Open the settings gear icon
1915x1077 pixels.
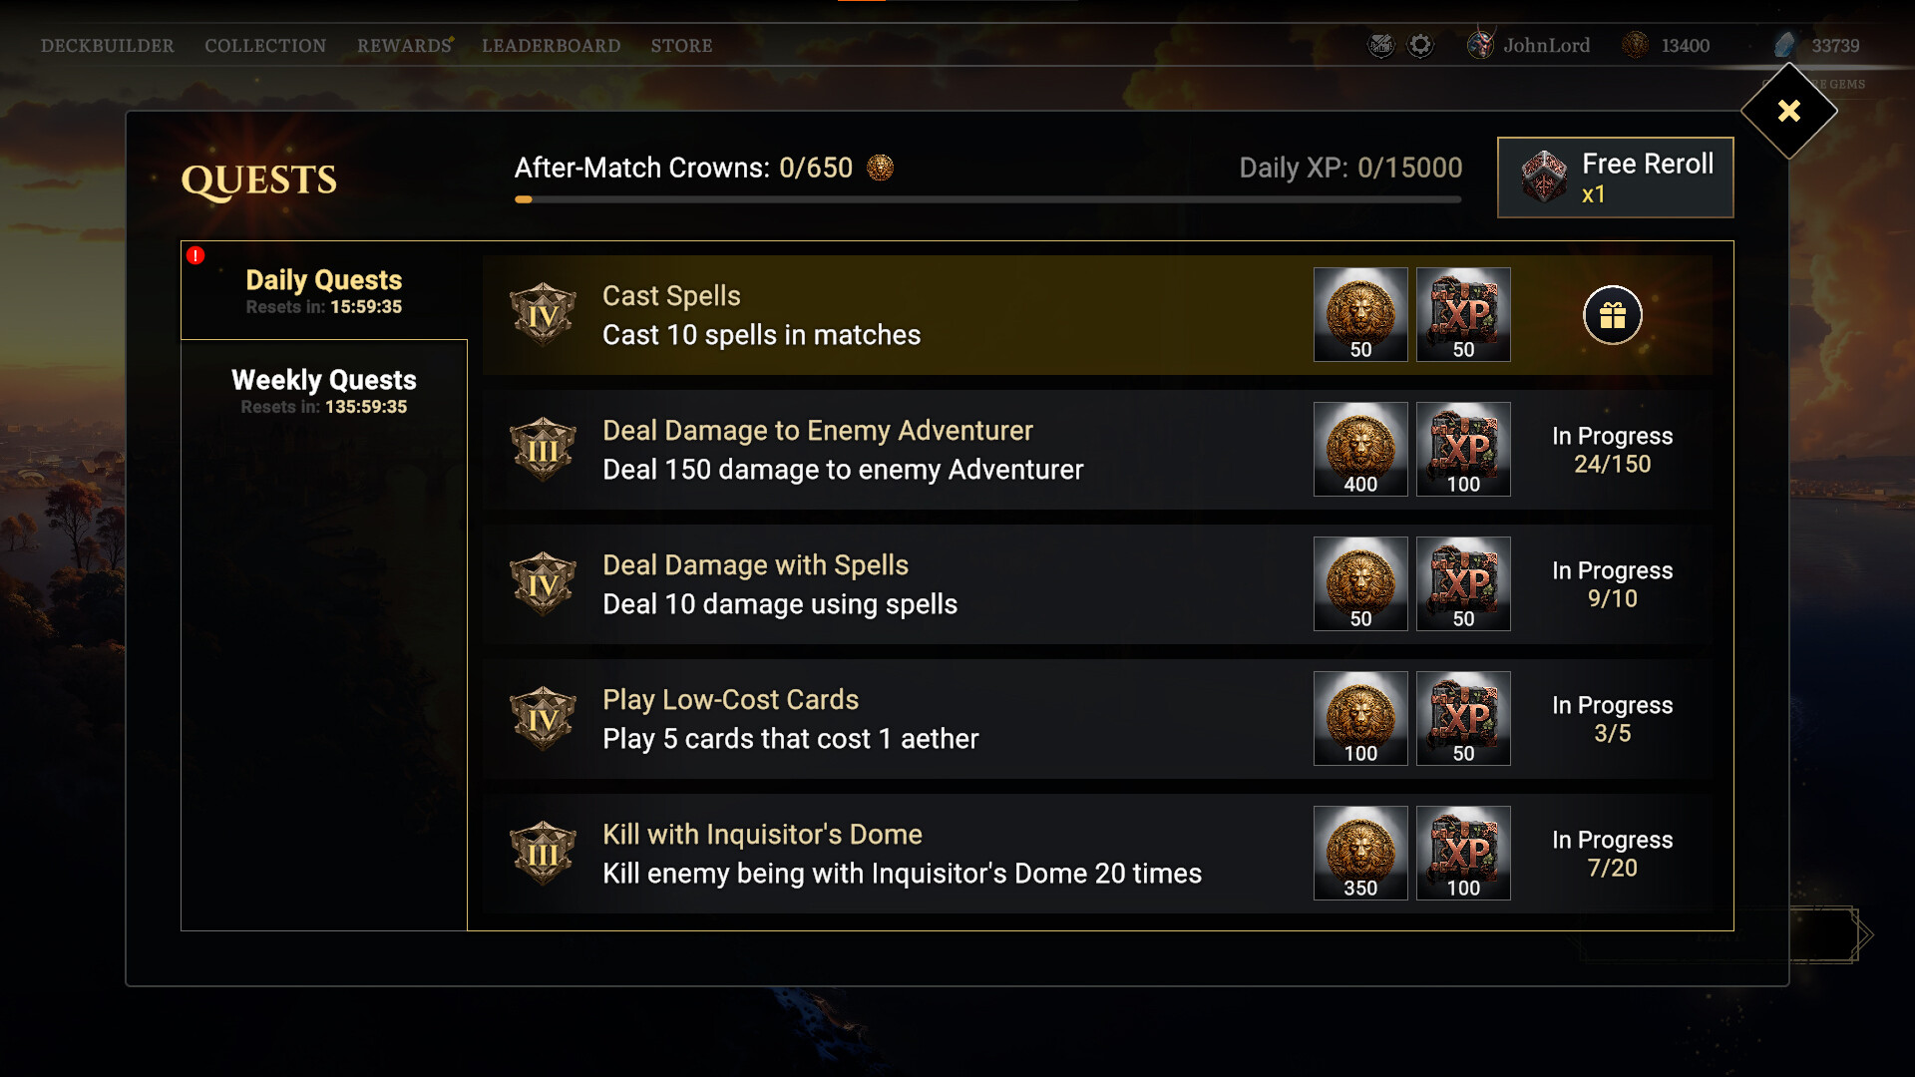coord(1420,45)
